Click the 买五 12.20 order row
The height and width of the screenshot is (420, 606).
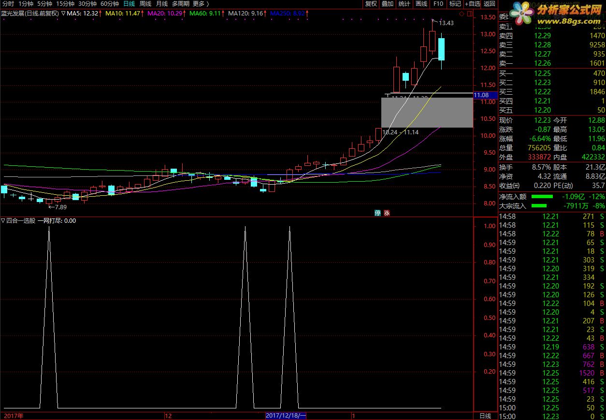click(551, 110)
